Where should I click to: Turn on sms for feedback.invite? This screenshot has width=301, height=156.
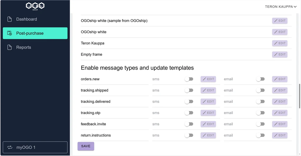[189, 124]
